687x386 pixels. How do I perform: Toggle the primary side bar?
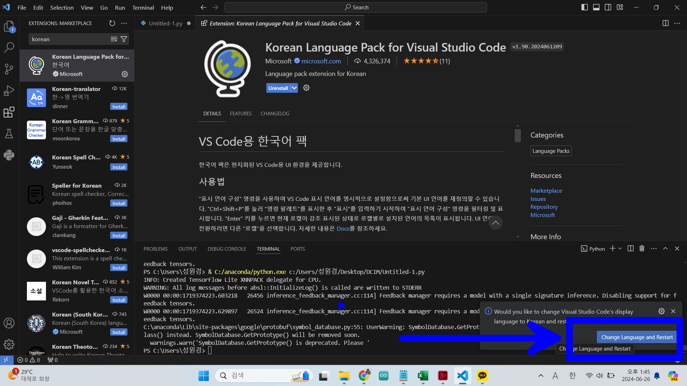click(585, 7)
